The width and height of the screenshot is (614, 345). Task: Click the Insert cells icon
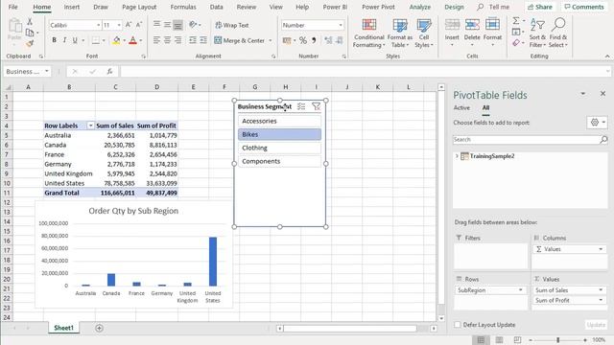(452, 25)
